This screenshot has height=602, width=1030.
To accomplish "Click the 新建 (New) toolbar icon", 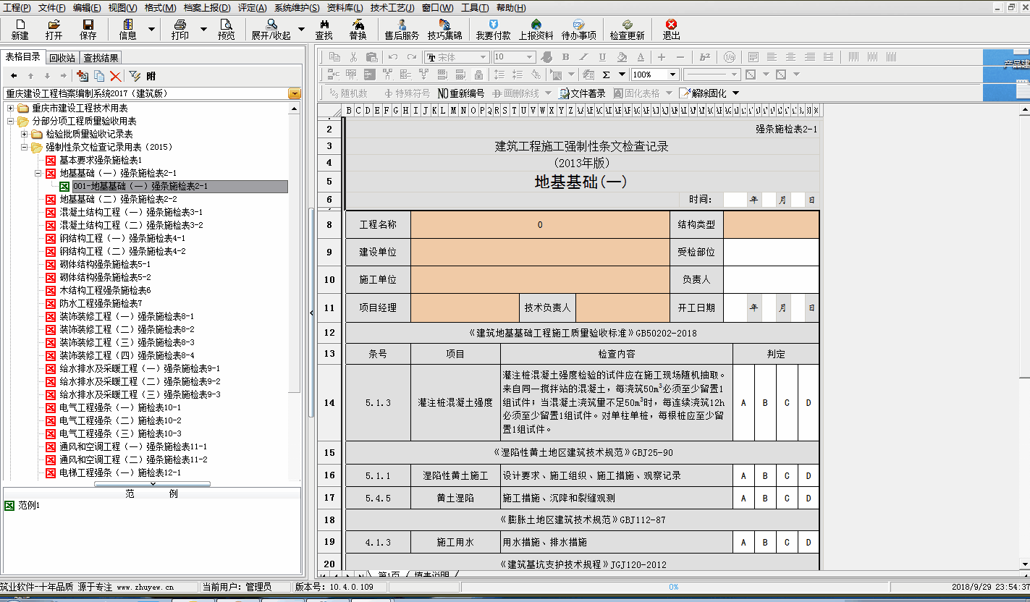I will point(20,29).
